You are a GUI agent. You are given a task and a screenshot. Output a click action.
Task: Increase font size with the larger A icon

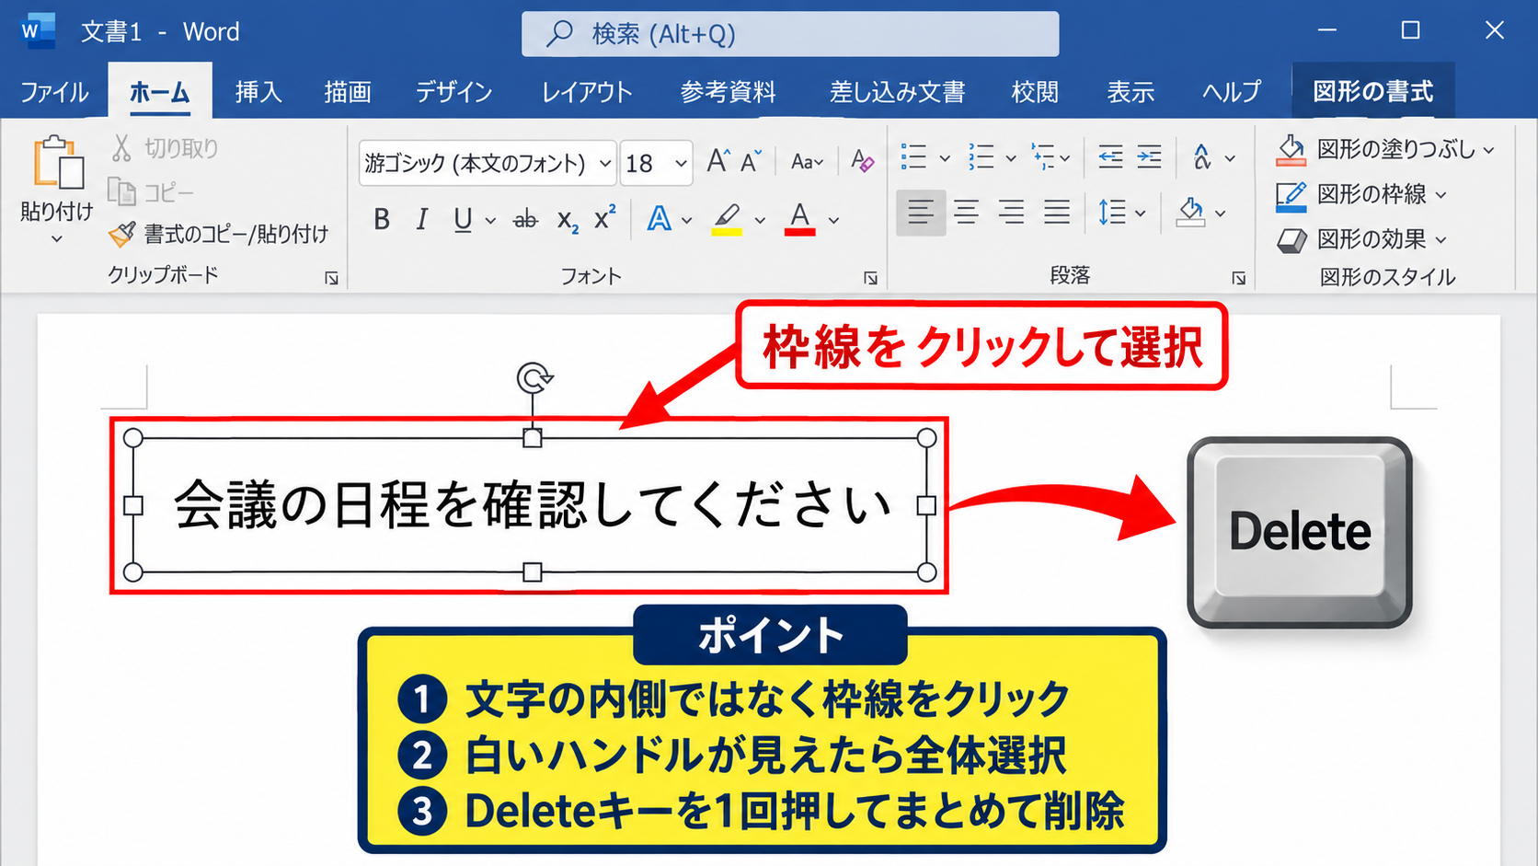tap(718, 161)
